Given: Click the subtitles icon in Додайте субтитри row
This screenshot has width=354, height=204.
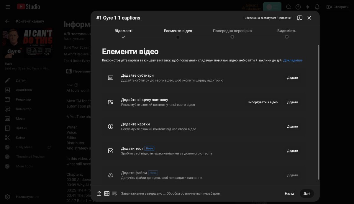Looking at the screenshot, I should (111, 78).
